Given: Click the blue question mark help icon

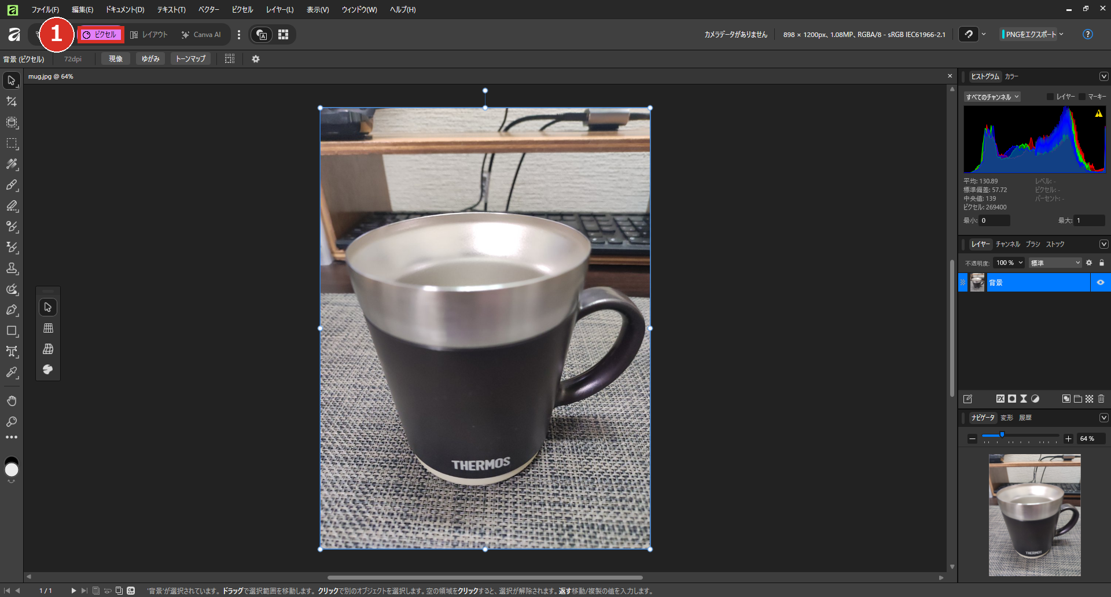Looking at the screenshot, I should pyautogui.click(x=1088, y=34).
